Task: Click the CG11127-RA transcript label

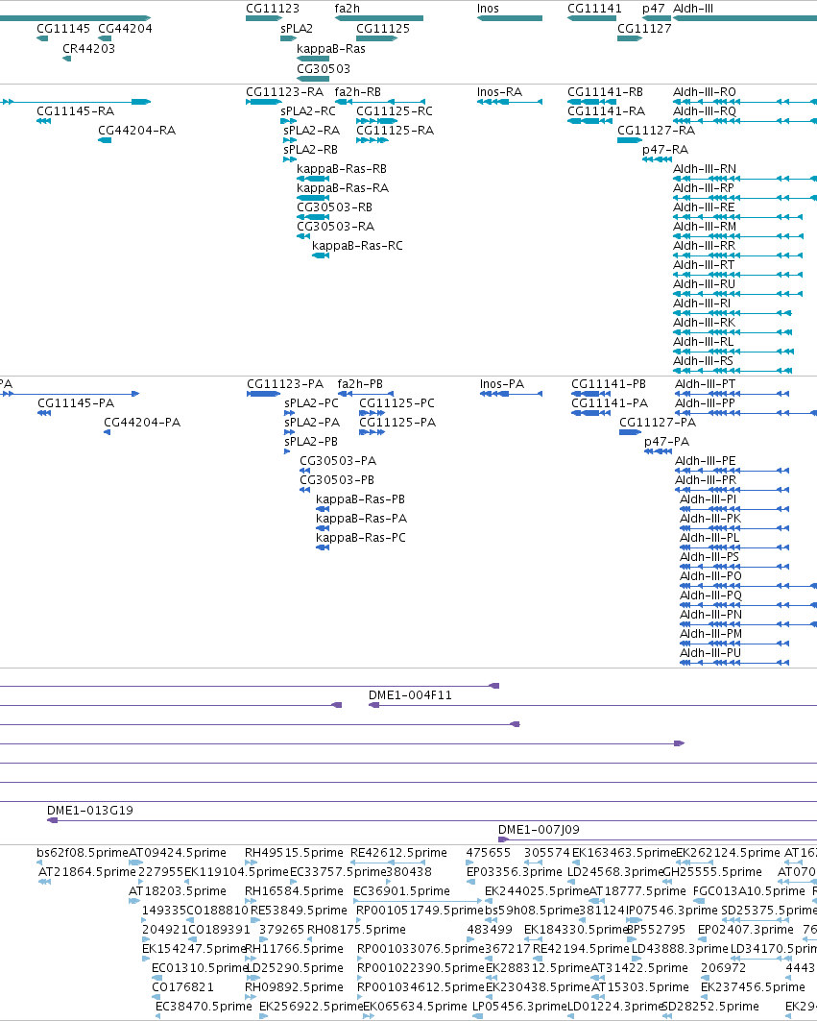Action: pos(657,131)
